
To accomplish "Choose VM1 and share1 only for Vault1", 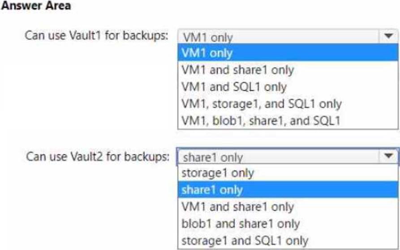I will 237,70.
